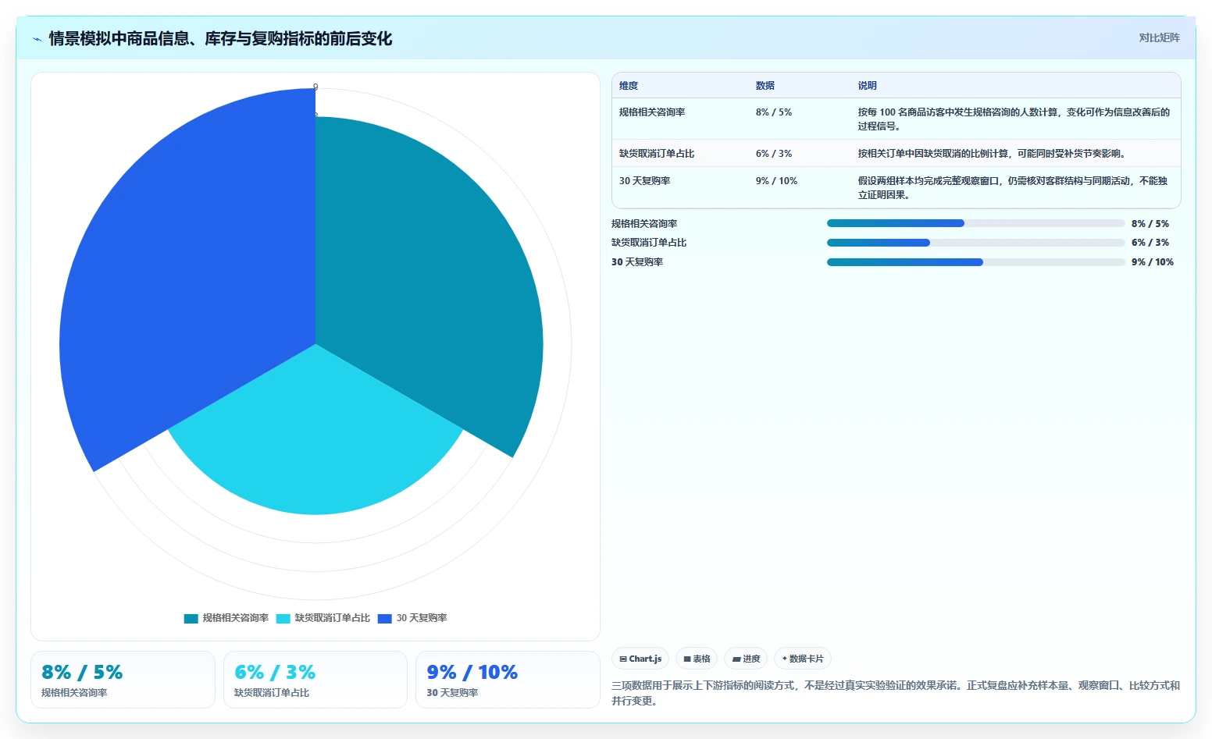The width and height of the screenshot is (1212, 739).
Task: Click table value 9% / 10%
Action: click(x=777, y=181)
